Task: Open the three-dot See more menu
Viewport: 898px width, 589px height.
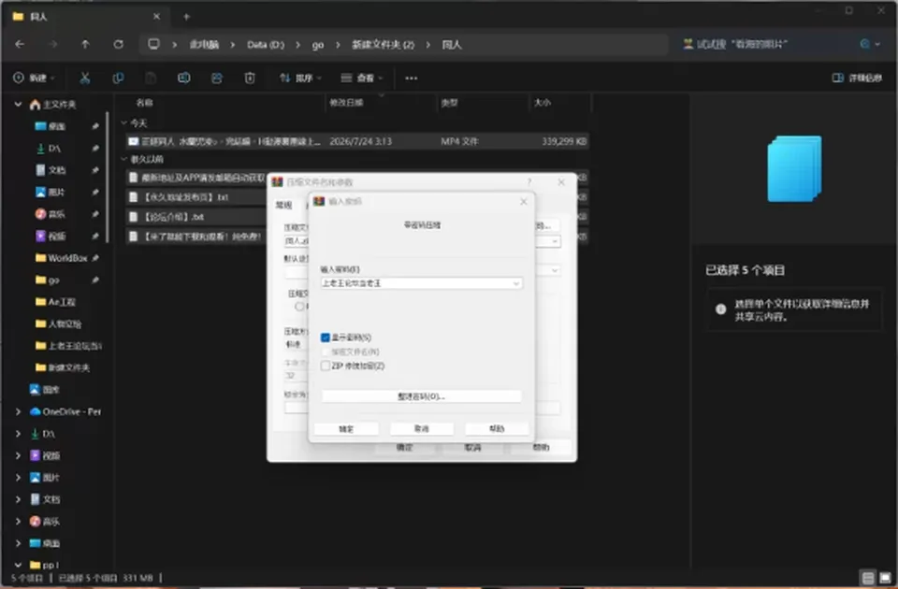Action: [x=412, y=78]
